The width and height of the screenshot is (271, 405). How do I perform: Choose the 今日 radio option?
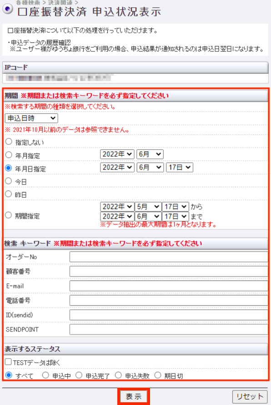[x=9, y=181]
